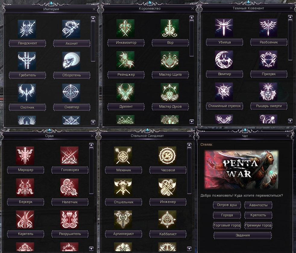Travel to Премиум город
The width and height of the screenshot is (296, 253).
pos(258,226)
